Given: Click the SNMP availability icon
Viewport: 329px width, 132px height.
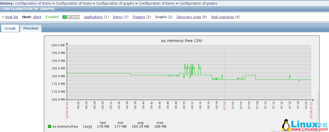Looking at the screenshot, I should point(69,17).
